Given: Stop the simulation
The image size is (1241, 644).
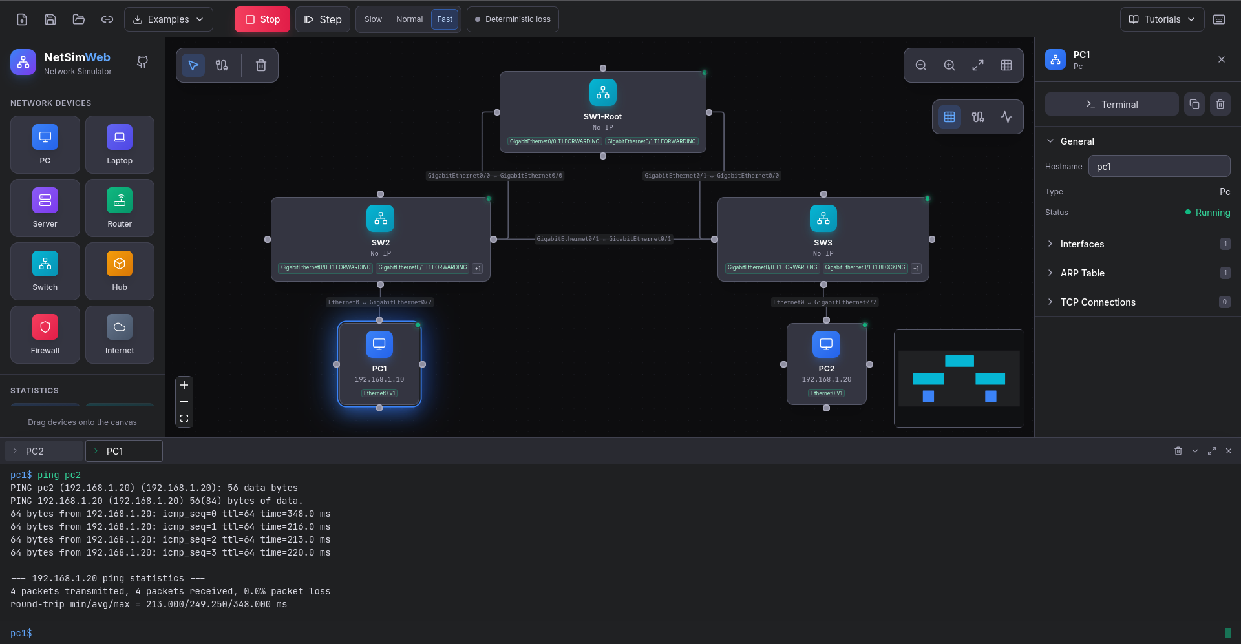Looking at the screenshot, I should (x=262, y=19).
